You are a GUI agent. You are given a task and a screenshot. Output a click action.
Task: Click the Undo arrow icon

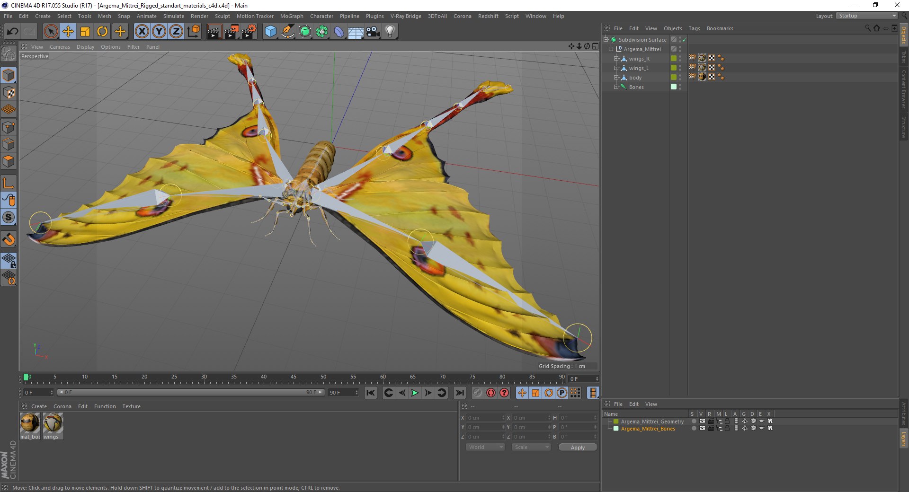(12, 32)
